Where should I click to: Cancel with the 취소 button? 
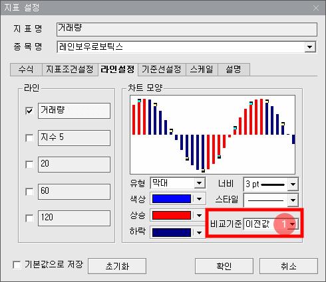[x=289, y=266]
